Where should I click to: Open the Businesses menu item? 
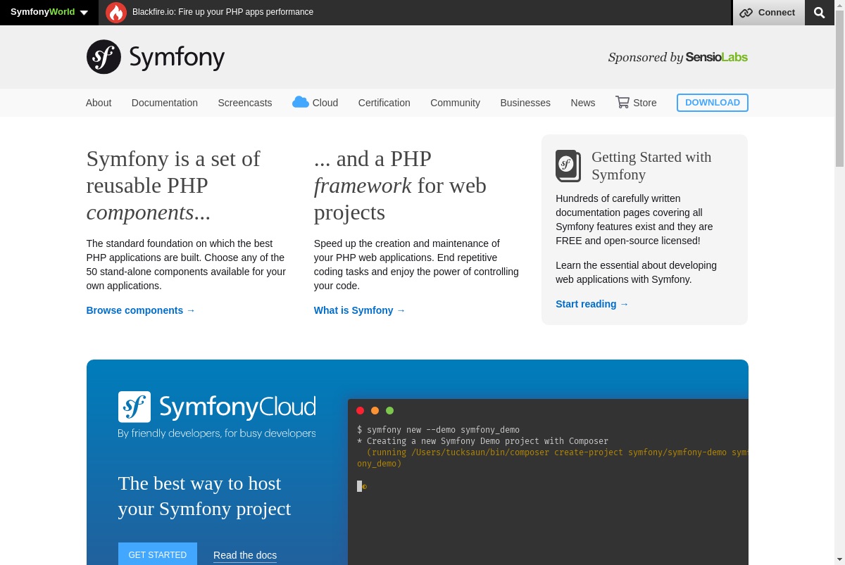coord(525,103)
